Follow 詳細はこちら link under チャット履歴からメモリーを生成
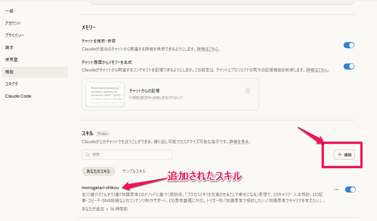Screen dimensions: 377x221 tap(316, 70)
